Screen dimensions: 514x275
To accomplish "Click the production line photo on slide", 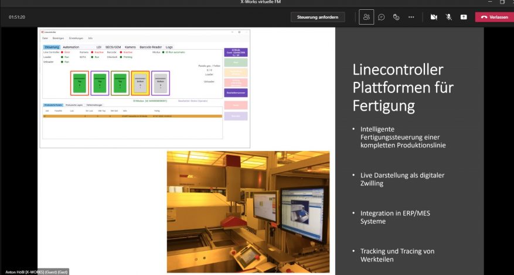I will coord(248,211).
